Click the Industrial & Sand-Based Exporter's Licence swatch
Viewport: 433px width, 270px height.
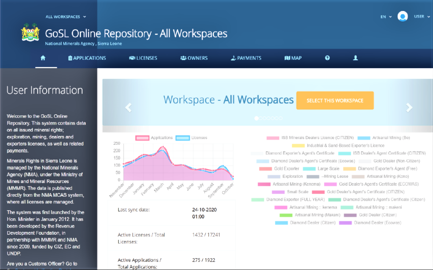(298, 146)
